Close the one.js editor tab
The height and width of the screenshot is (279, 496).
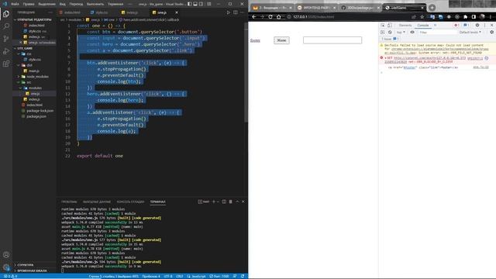click(x=177, y=12)
